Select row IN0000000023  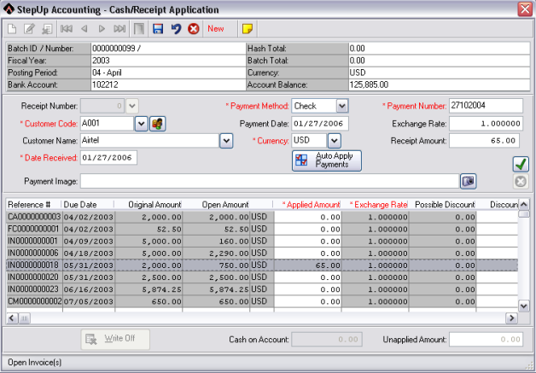click(262, 289)
